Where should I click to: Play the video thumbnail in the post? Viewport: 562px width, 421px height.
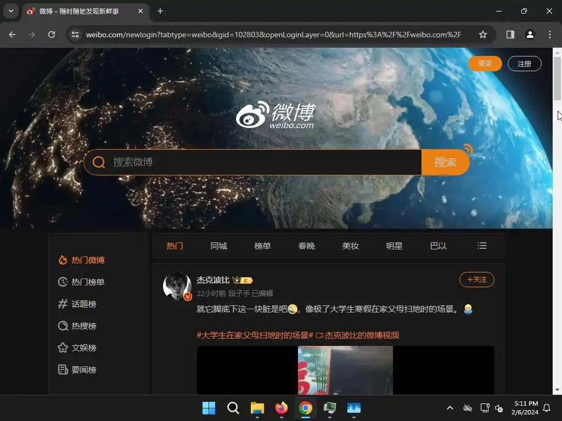[346, 370]
